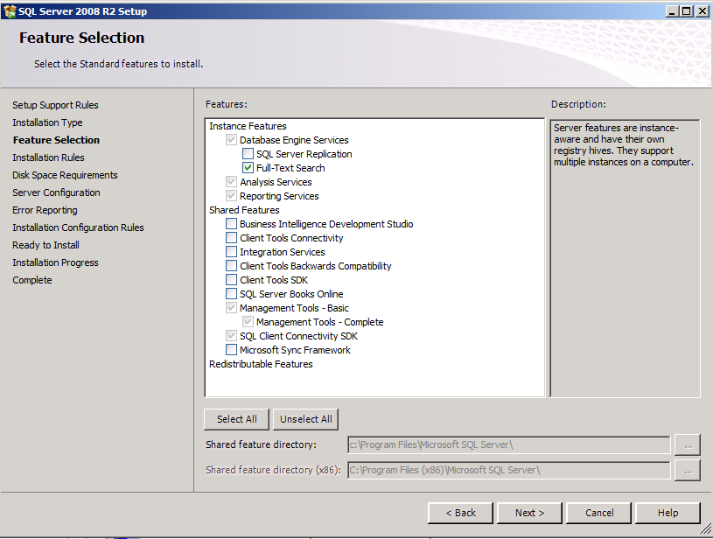Viewport: 713px width, 539px height.
Task: Check the Integration Services checkbox
Action: point(232,252)
